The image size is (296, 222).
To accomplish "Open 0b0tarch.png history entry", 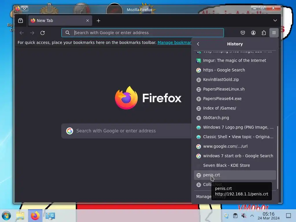I will [x=235, y=118].
